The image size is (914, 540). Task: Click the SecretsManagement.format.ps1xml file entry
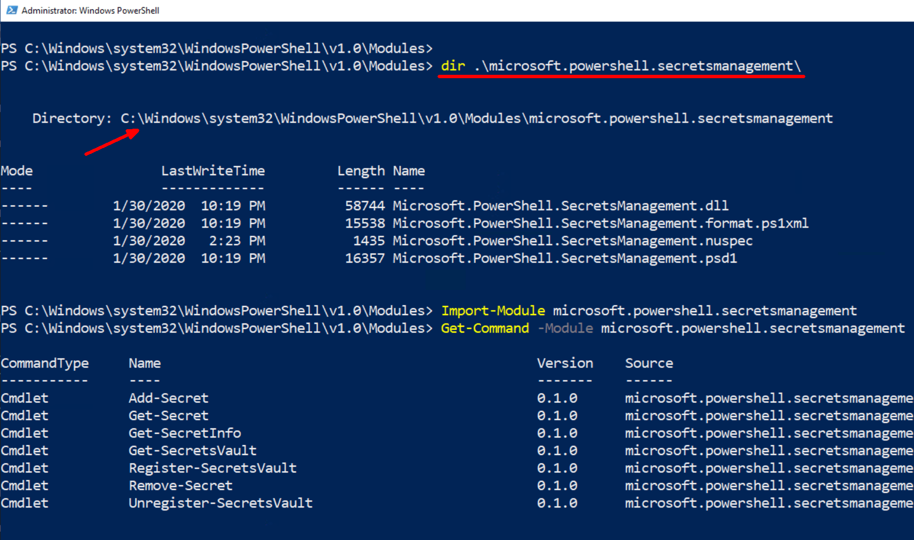[x=600, y=223]
